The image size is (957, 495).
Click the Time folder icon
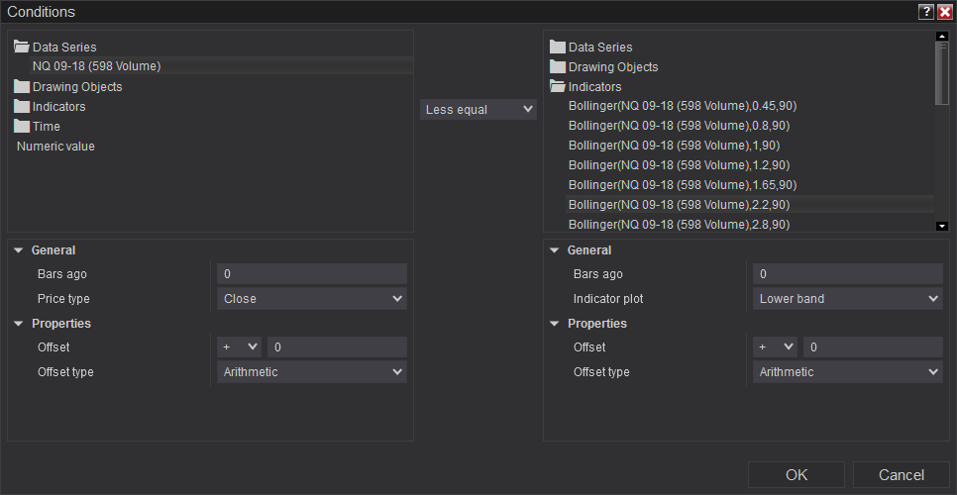point(22,126)
